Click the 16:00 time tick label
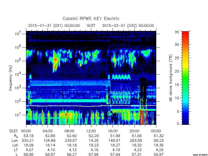 [113, 131]
